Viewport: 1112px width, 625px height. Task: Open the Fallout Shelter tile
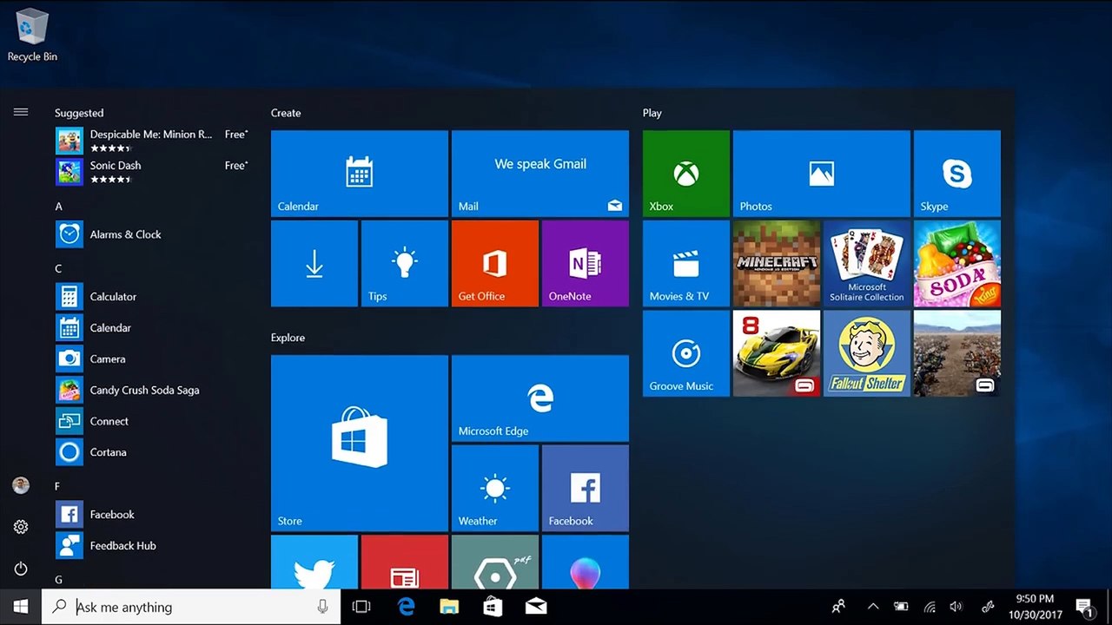coord(867,353)
